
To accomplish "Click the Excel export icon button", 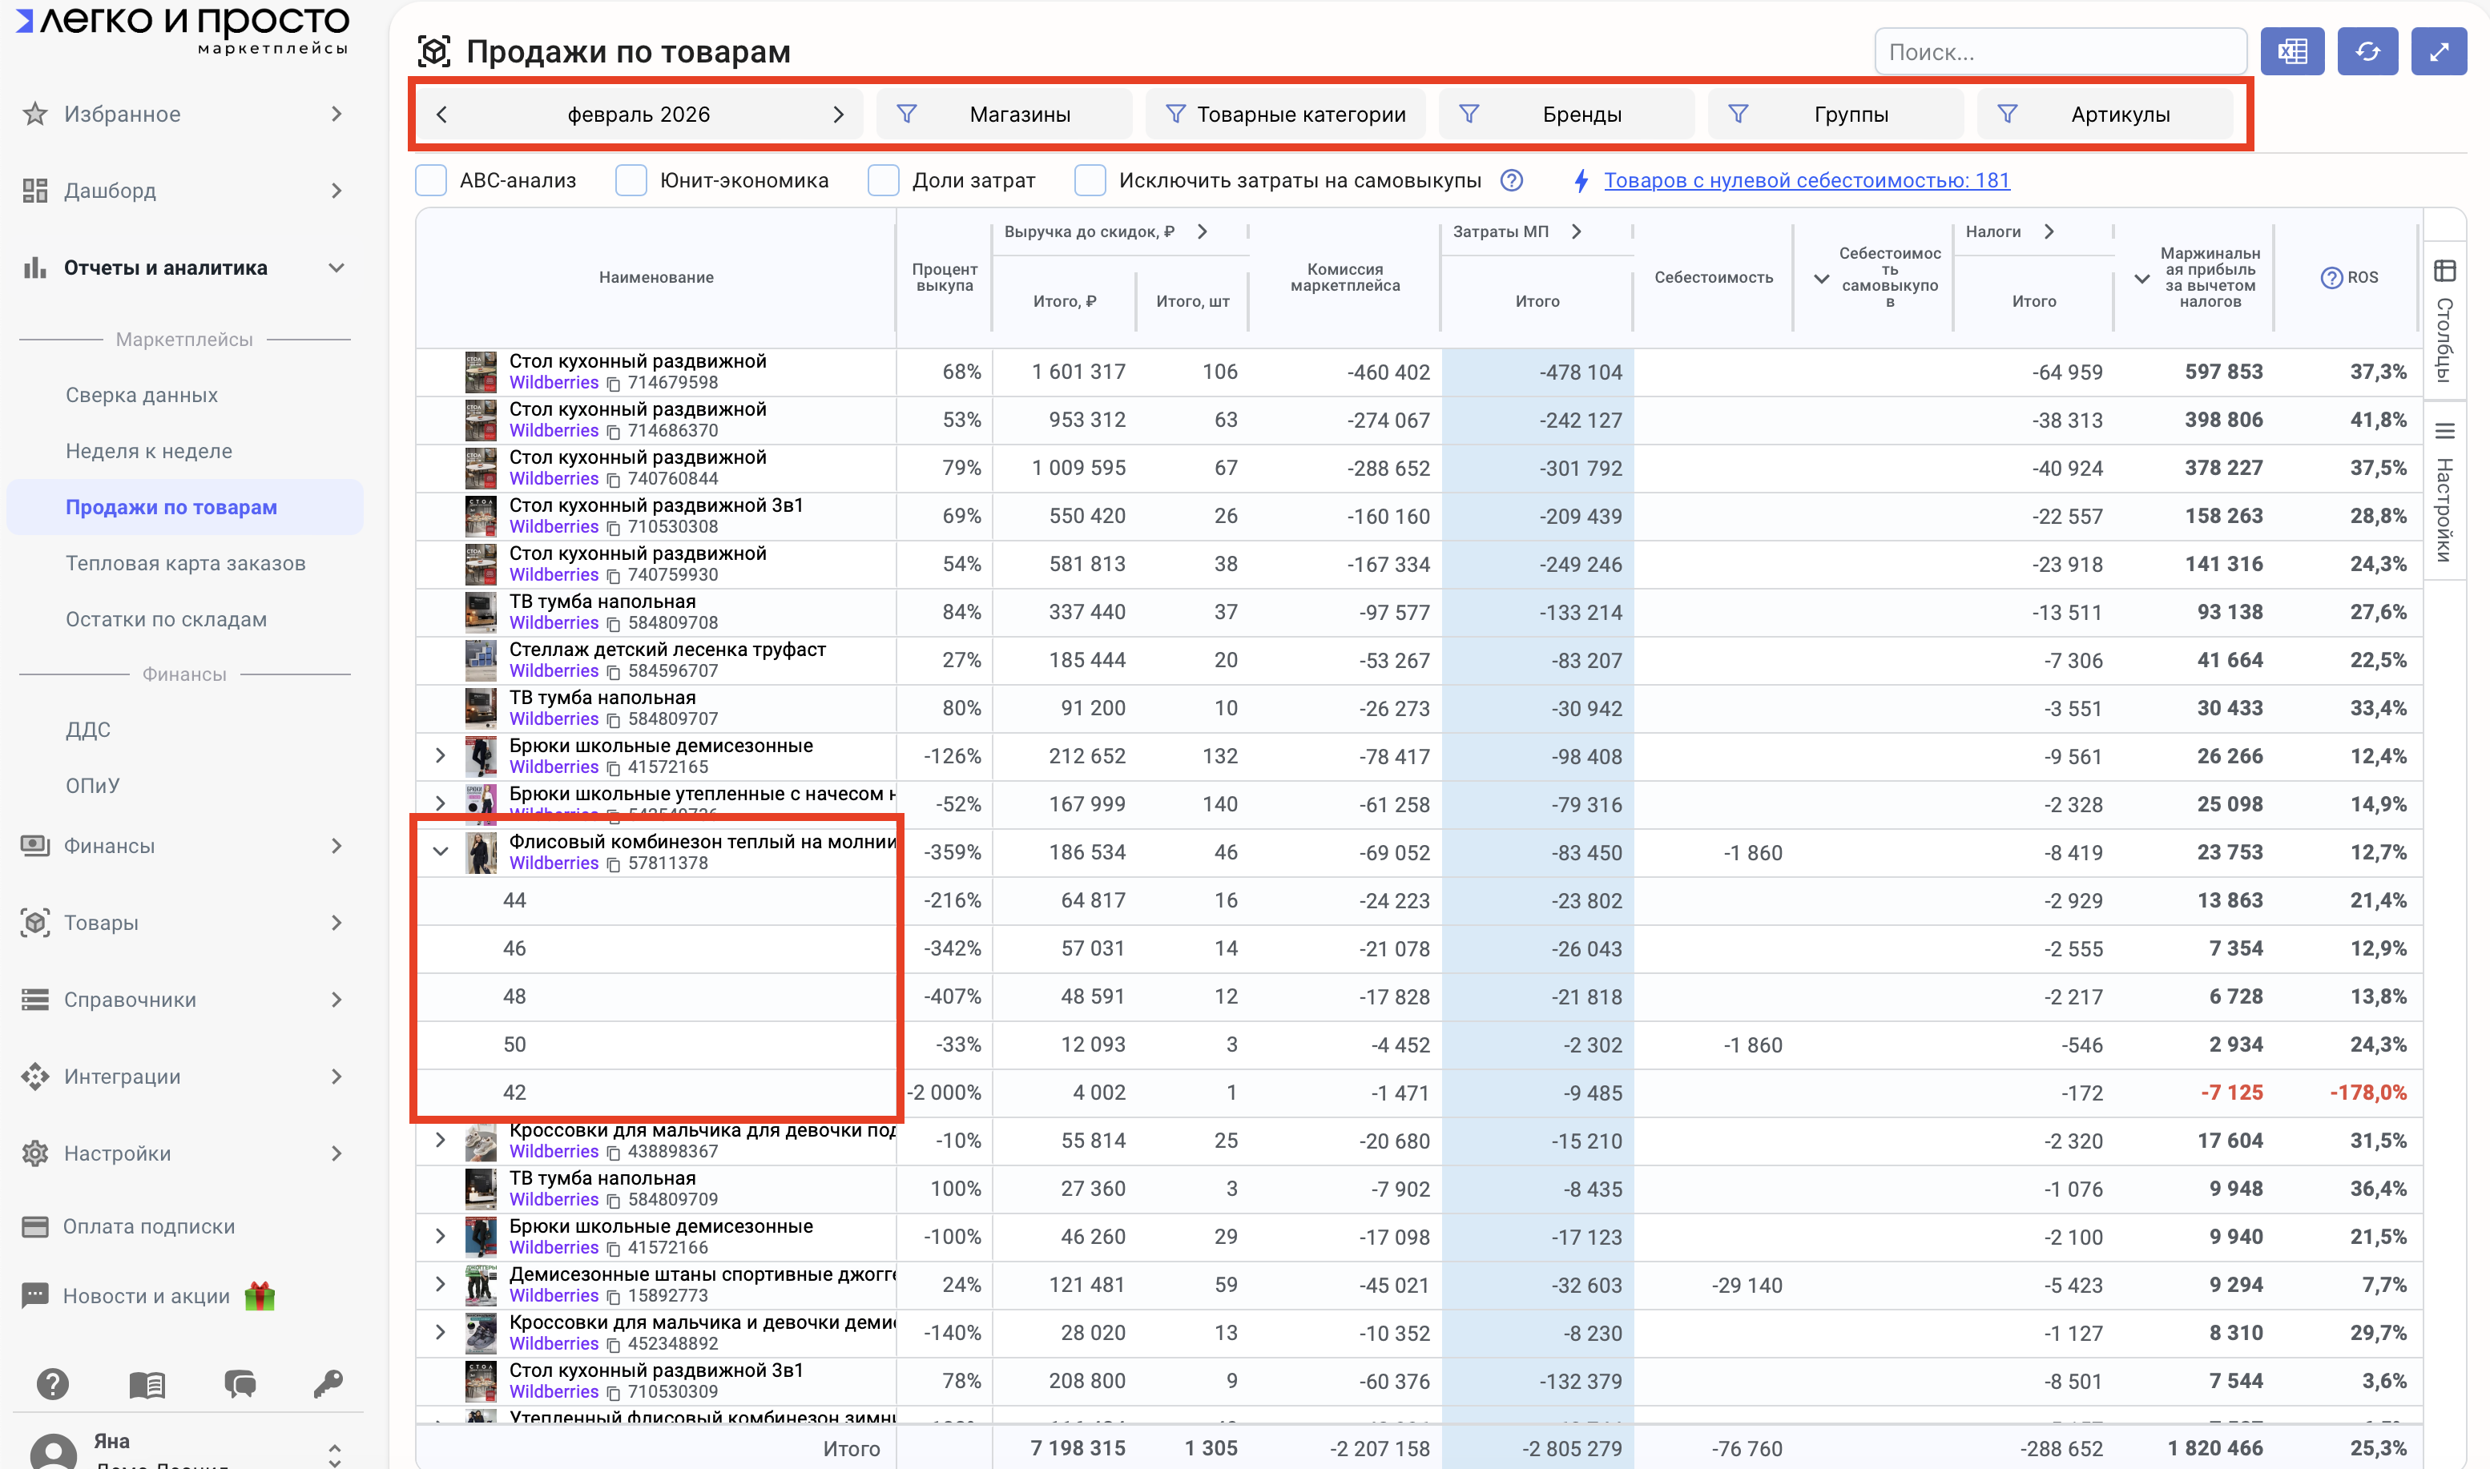I will pos(2291,51).
